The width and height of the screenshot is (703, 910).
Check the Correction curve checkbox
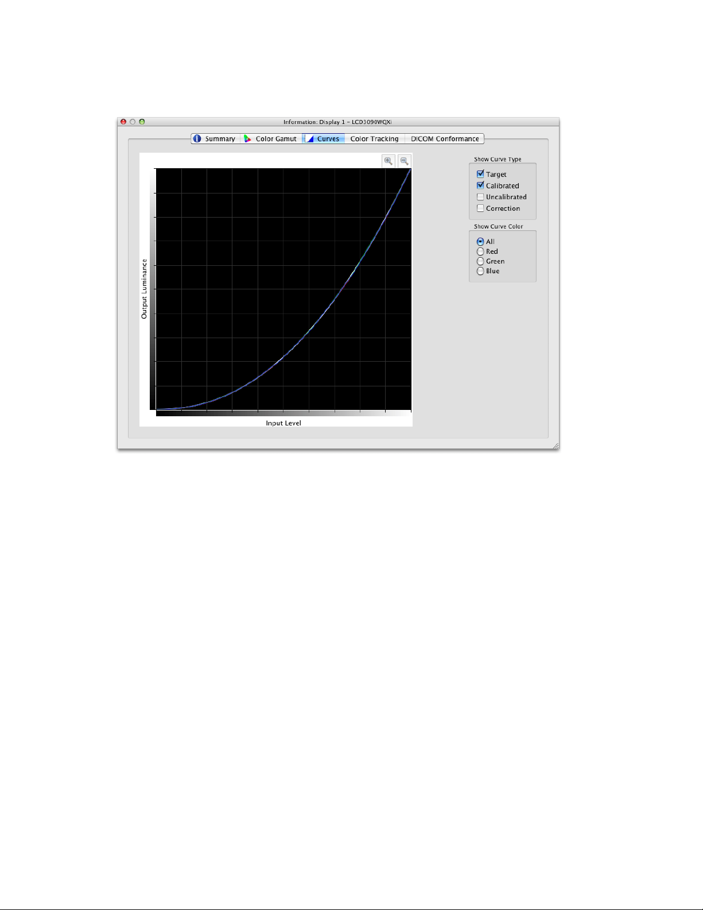pos(480,208)
